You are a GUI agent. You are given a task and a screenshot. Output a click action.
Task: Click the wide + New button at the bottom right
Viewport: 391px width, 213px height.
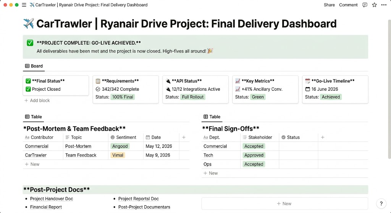[284, 203]
